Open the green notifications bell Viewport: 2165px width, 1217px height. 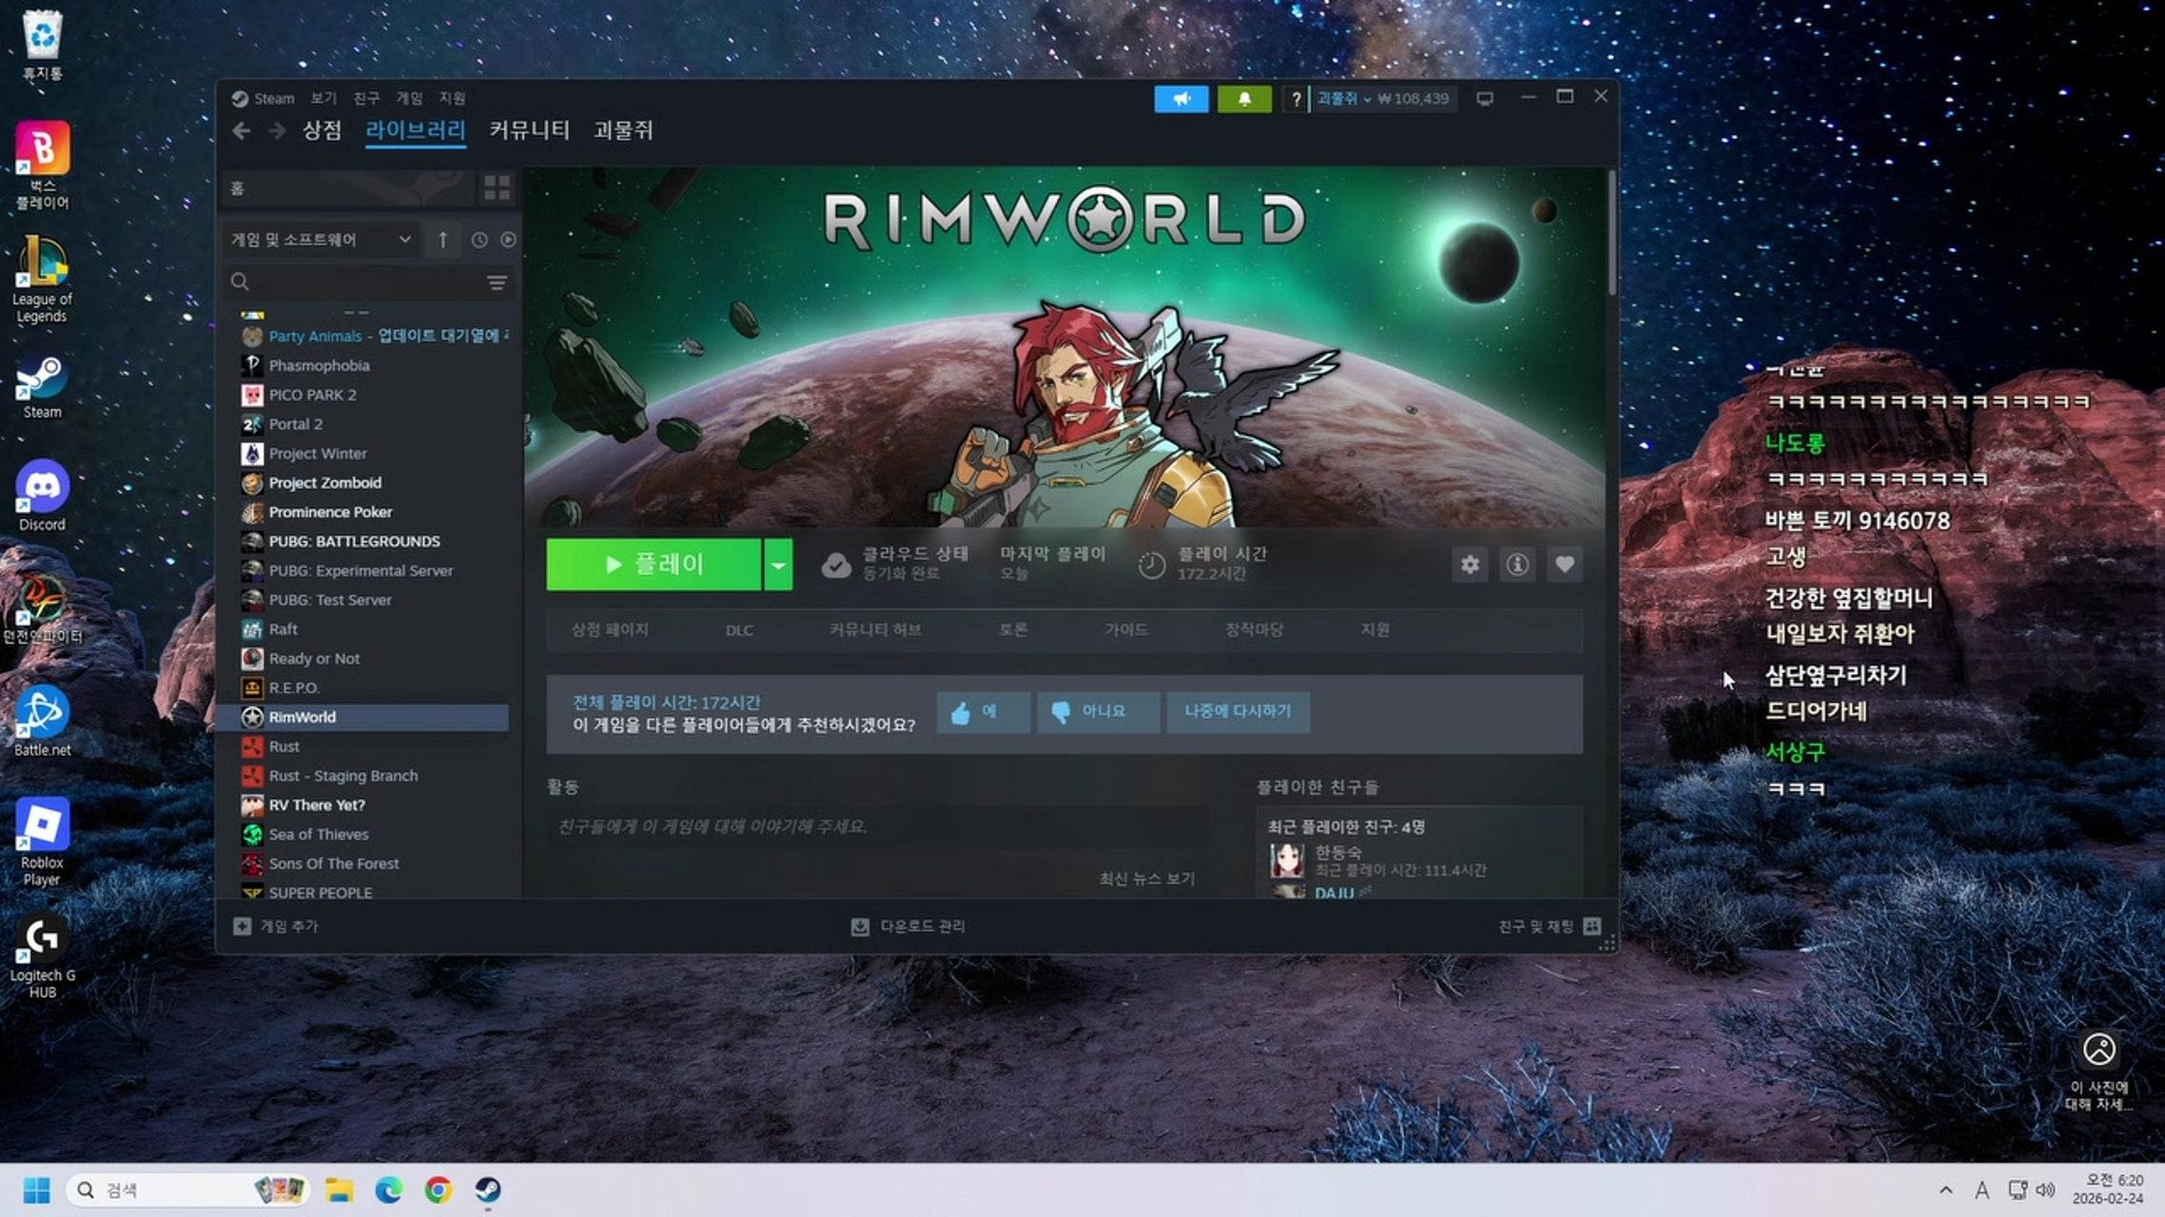pos(1244,99)
